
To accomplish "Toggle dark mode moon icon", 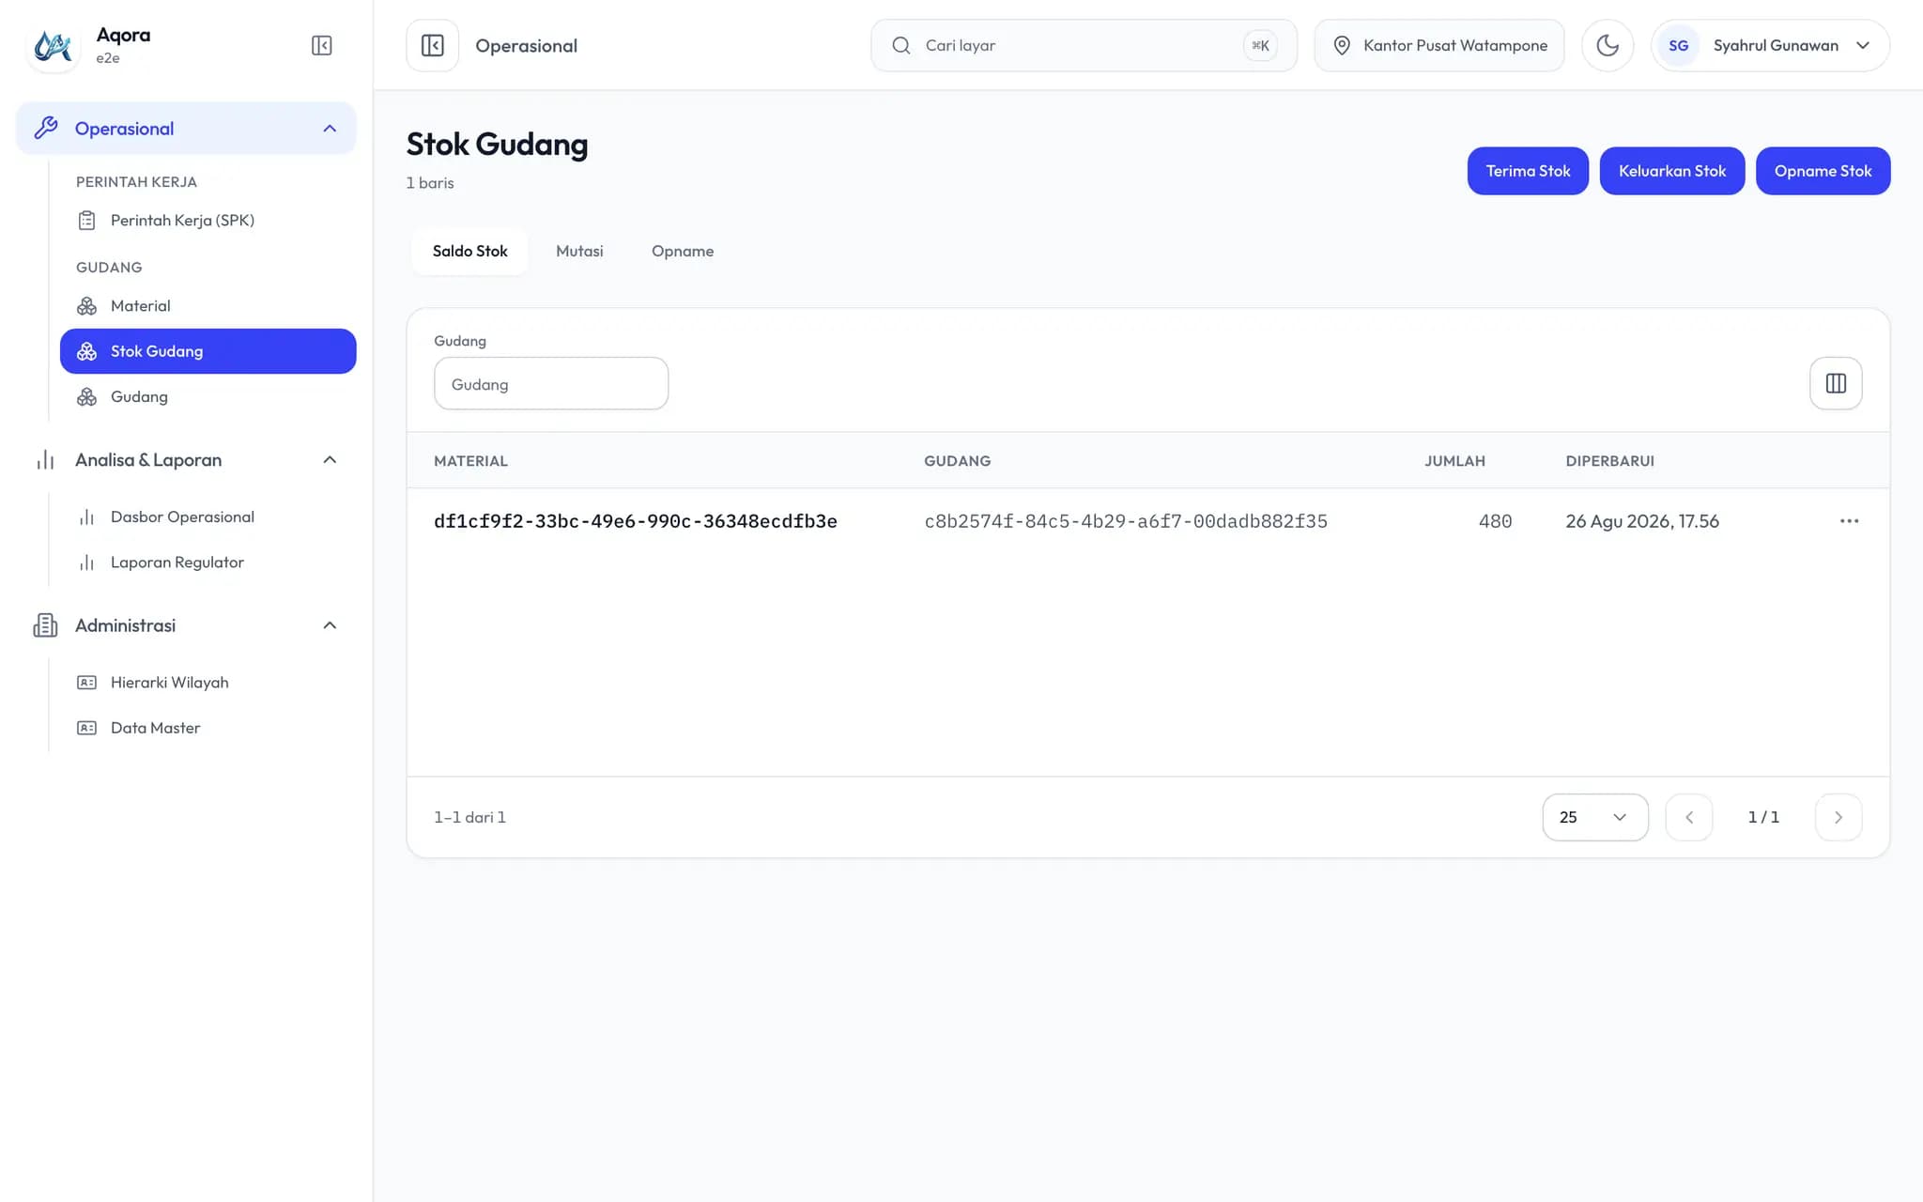I will click(1608, 45).
